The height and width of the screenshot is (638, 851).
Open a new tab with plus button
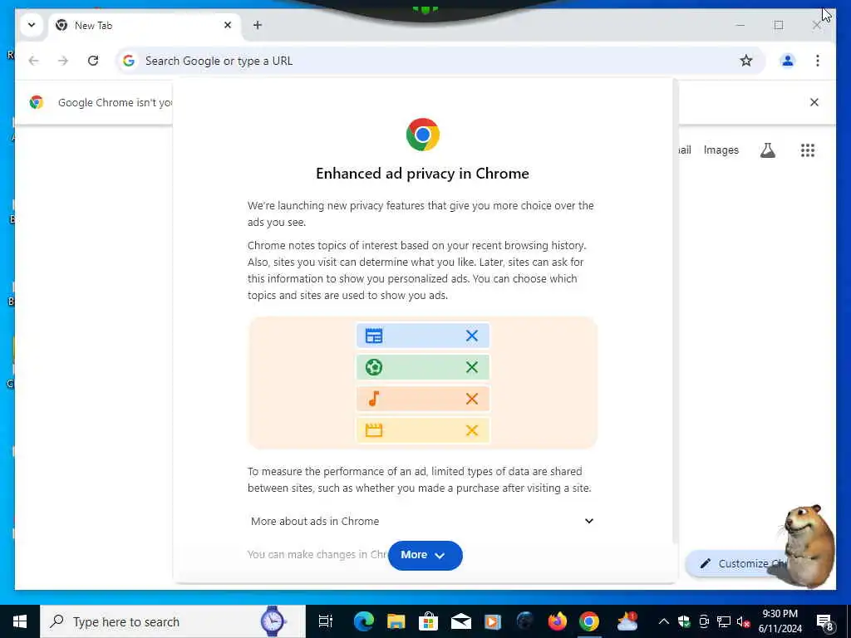coord(258,25)
